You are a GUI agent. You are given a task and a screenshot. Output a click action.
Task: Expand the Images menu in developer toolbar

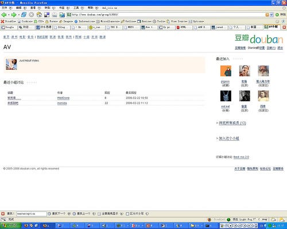(x=66, y=21)
